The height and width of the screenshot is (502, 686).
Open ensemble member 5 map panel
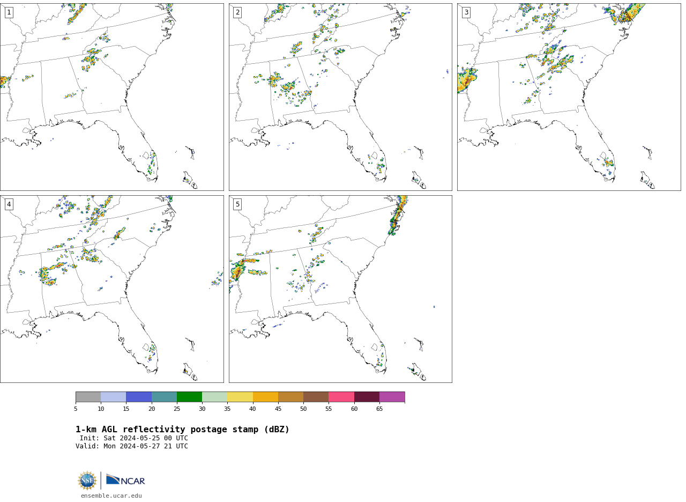coord(340,289)
